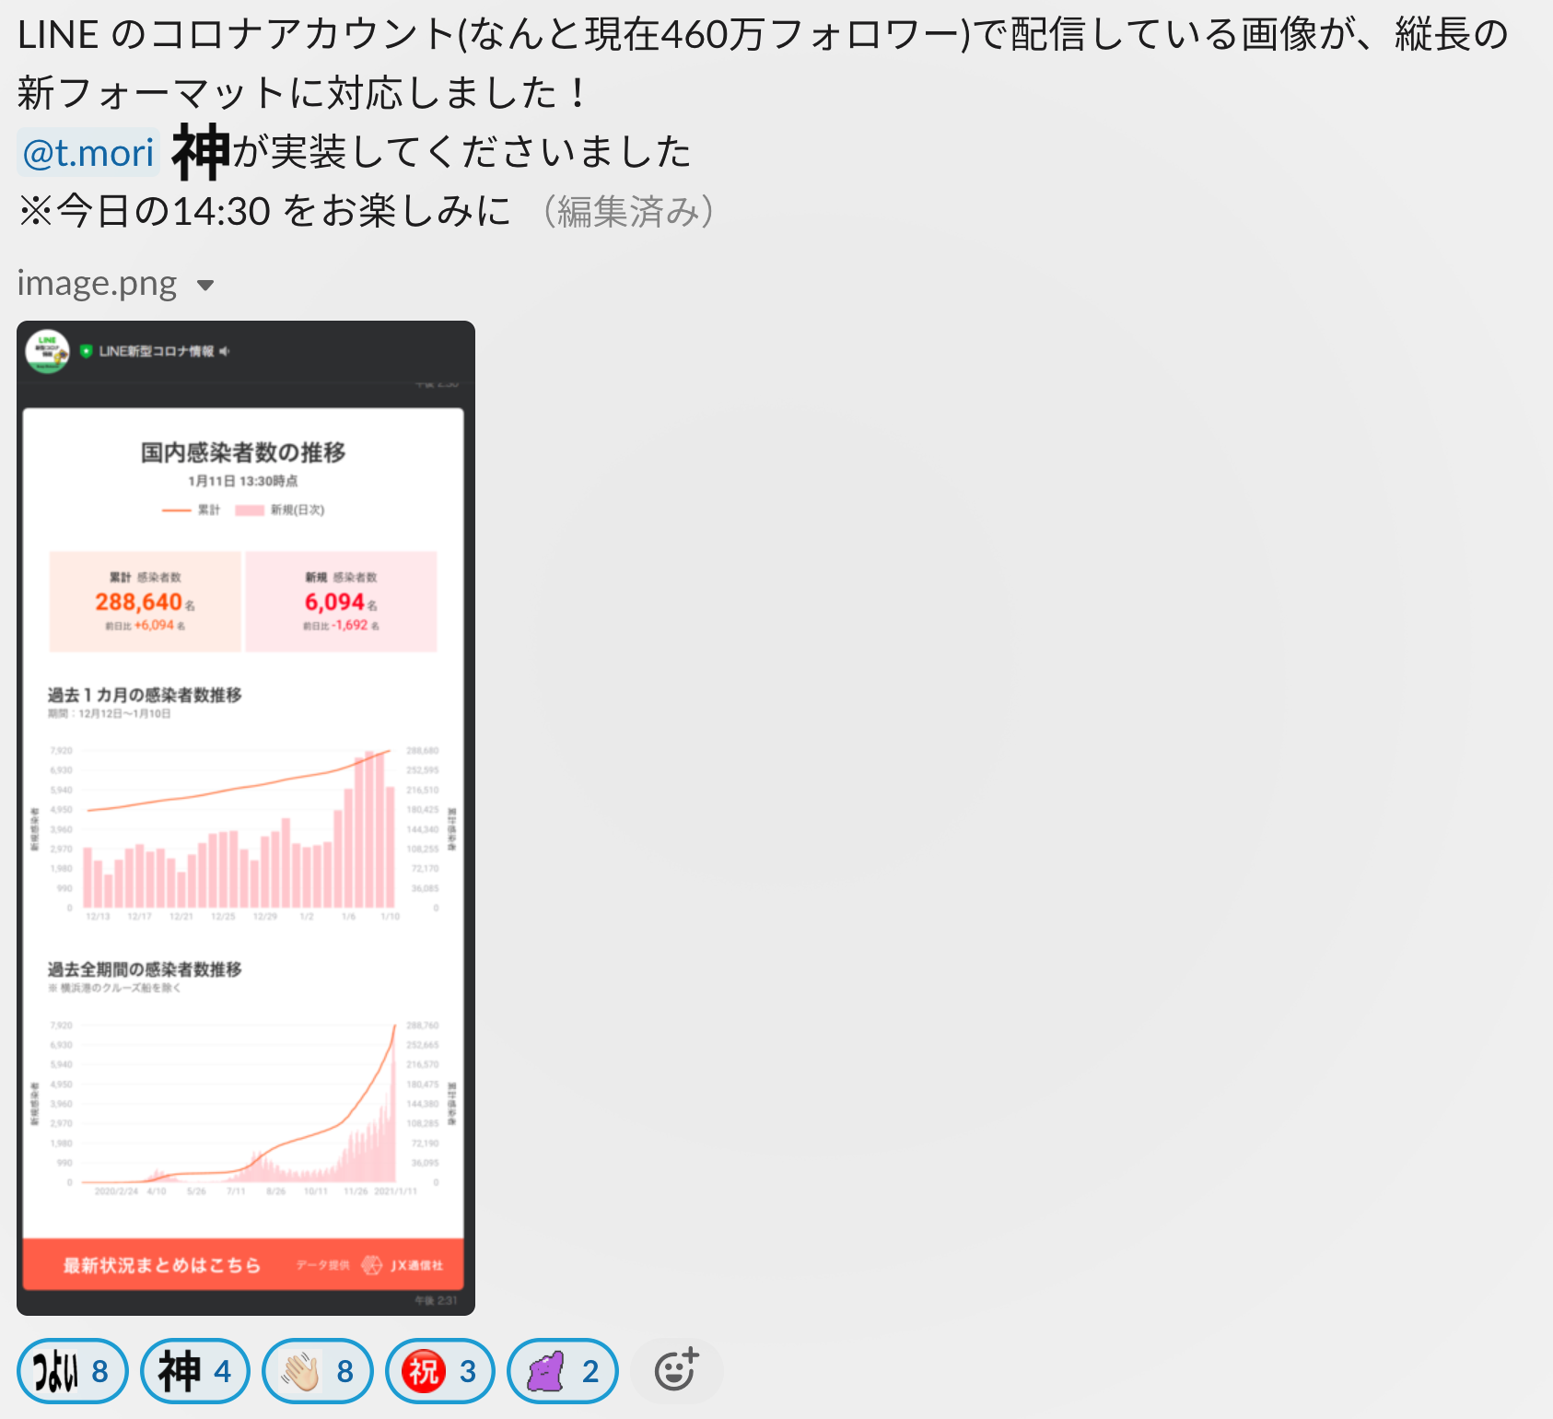The height and width of the screenshot is (1419, 1553).
Task: Toggle the 神 emoji reaction with count 4
Action: [x=195, y=1371]
